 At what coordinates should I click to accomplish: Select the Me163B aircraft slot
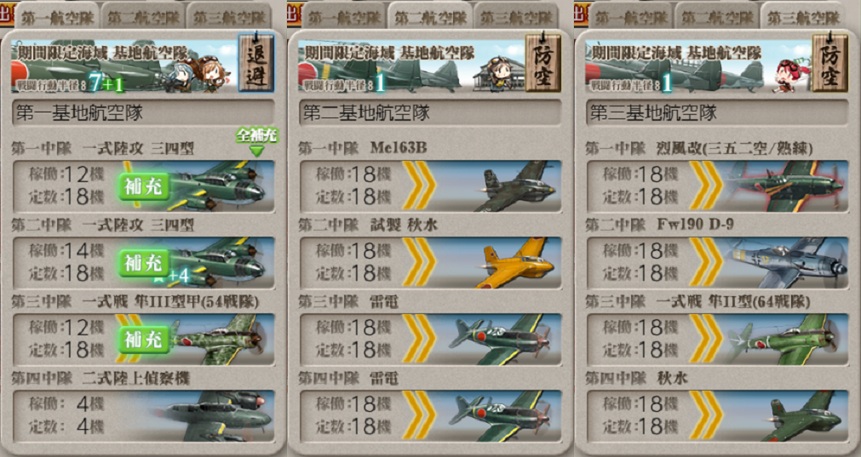[x=431, y=186]
